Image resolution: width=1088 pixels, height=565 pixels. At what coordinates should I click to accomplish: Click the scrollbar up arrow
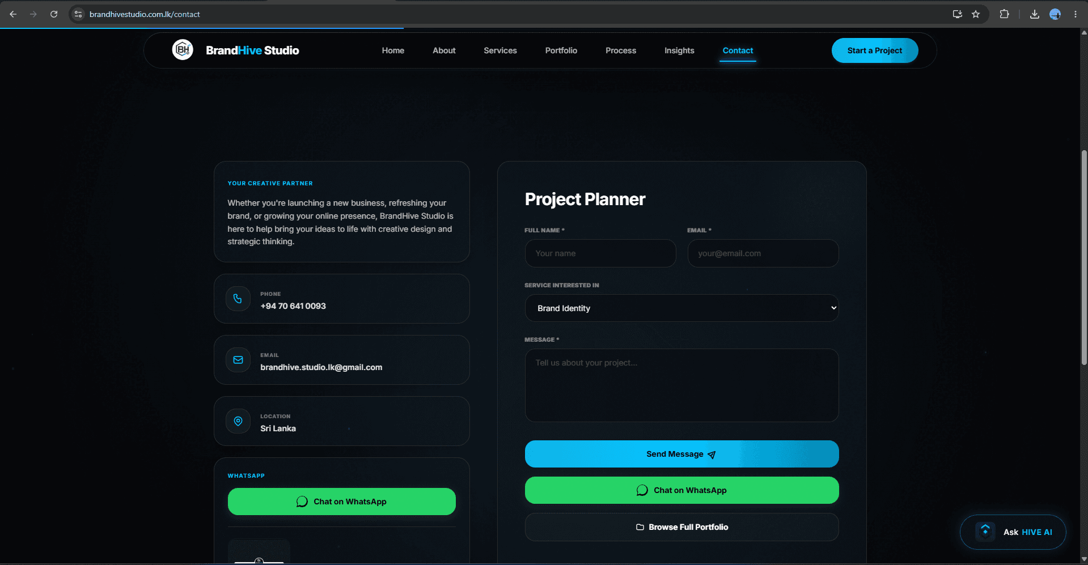click(x=1084, y=32)
